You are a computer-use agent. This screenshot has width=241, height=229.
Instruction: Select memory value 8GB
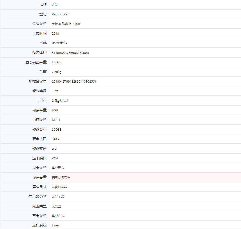point(55,110)
